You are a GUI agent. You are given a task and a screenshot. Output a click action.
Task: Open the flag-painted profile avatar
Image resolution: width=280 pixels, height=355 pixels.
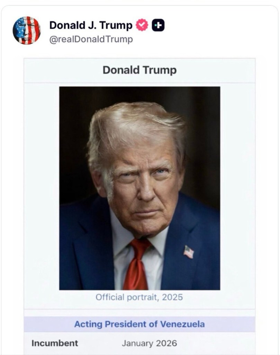coord(27,30)
